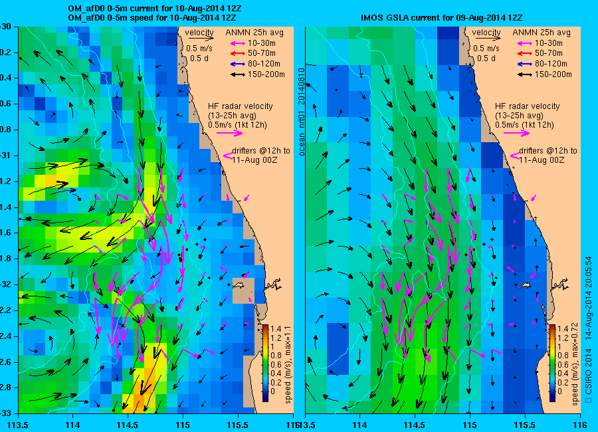Click the speed color bar in the IMOS GSLA panel
Viewport: 598px width, 432px height.
pos(552,364)
